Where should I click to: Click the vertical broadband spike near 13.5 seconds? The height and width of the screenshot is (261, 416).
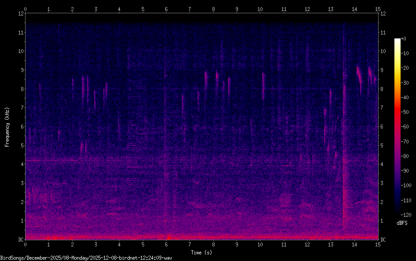click(344, 132)
